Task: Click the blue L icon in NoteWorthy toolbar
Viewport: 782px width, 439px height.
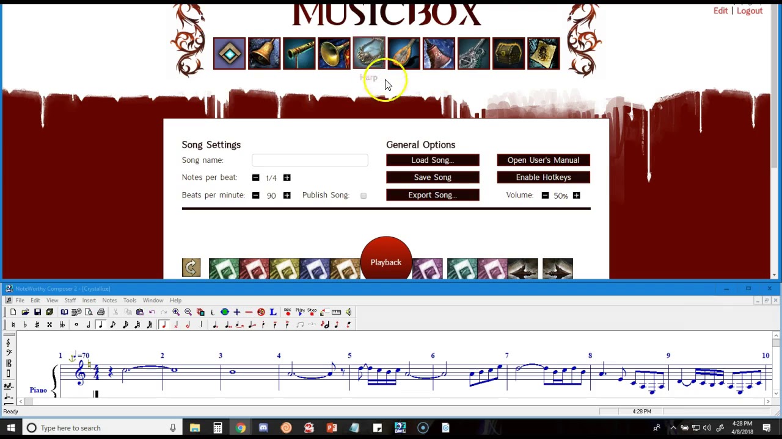Action: click(x=272, y=312)
